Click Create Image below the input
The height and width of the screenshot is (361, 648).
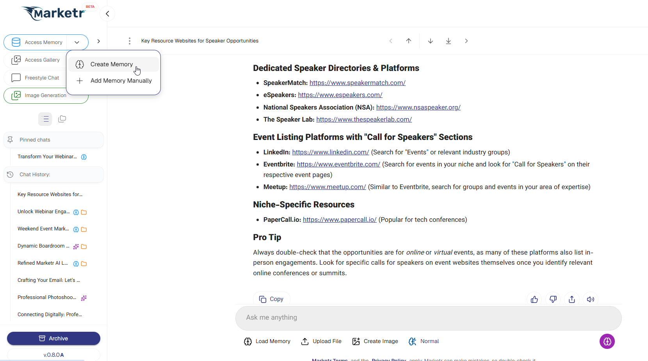pyautogui.click(x=375, y=342)
